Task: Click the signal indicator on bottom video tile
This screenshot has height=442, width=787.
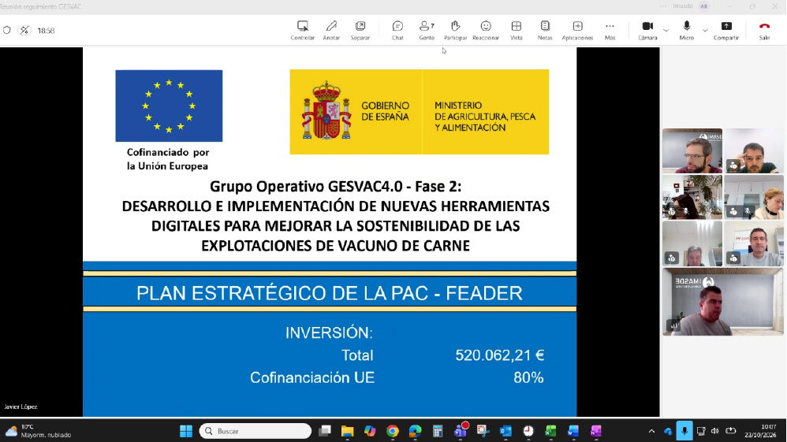Action: [673, 326]
